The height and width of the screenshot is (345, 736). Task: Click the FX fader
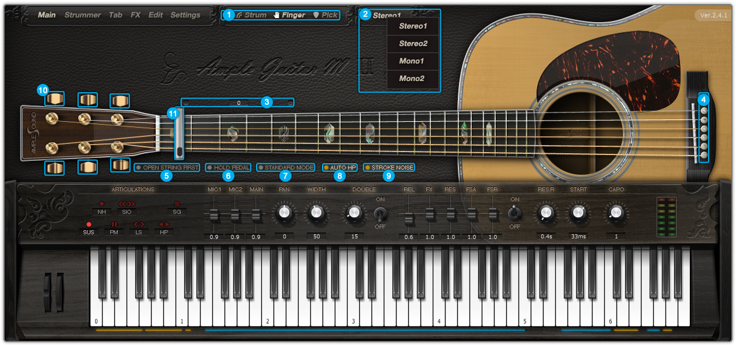pyautogui.click(x=430, y=214)
